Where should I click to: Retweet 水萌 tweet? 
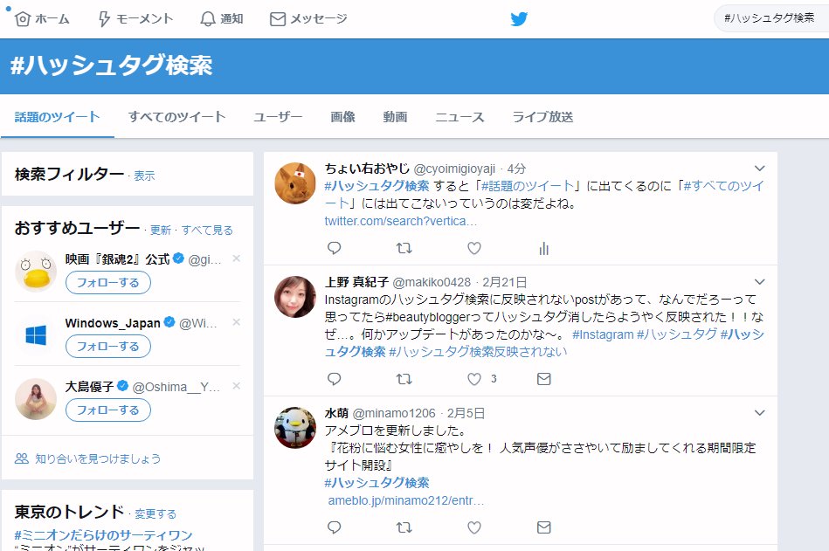click(x=404, y=527)
